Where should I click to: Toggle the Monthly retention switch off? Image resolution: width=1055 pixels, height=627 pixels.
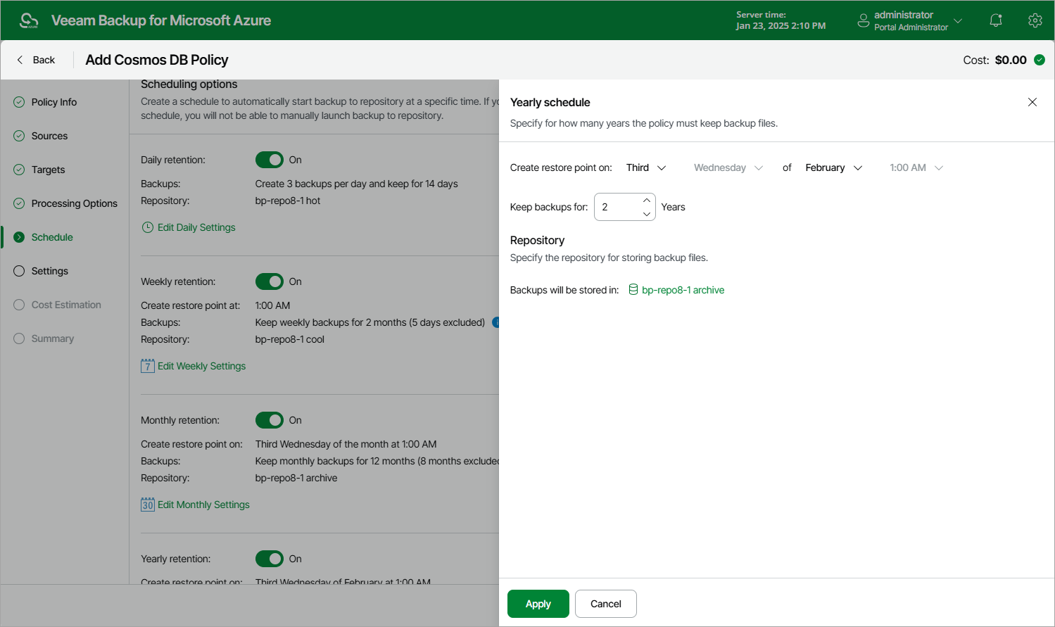click(x=270, y=420)
